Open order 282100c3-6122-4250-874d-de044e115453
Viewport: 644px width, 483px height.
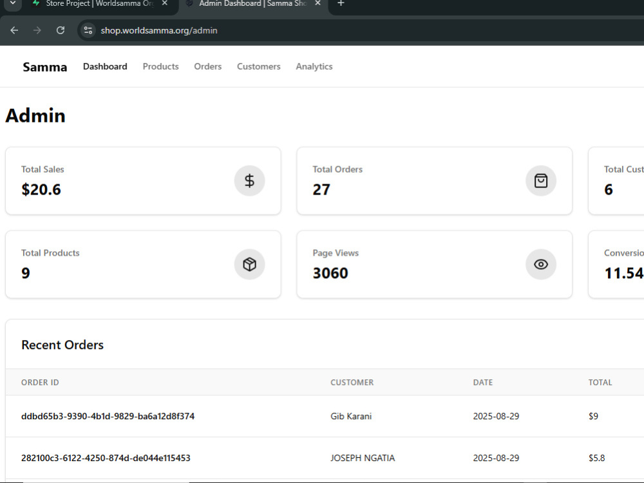click(x=106, y=458)
